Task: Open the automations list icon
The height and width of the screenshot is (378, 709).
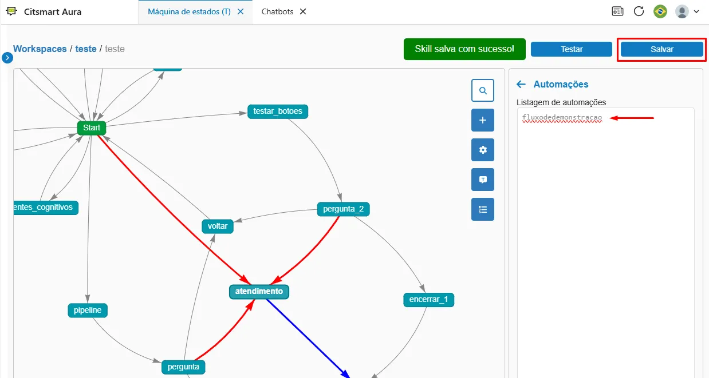Action: [483, 209]
